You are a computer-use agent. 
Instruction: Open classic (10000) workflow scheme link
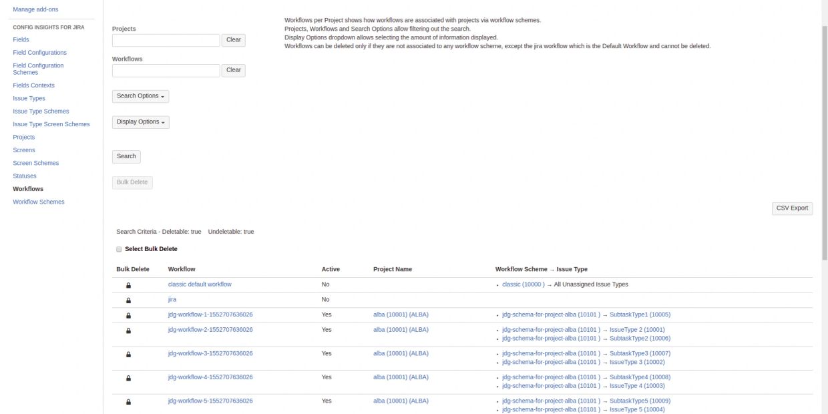click(x=524, y=284)
